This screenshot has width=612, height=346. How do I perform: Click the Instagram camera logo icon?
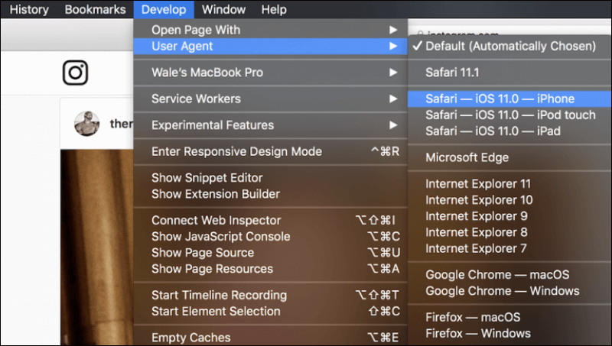pyautogui.click(x=75, y=73)
